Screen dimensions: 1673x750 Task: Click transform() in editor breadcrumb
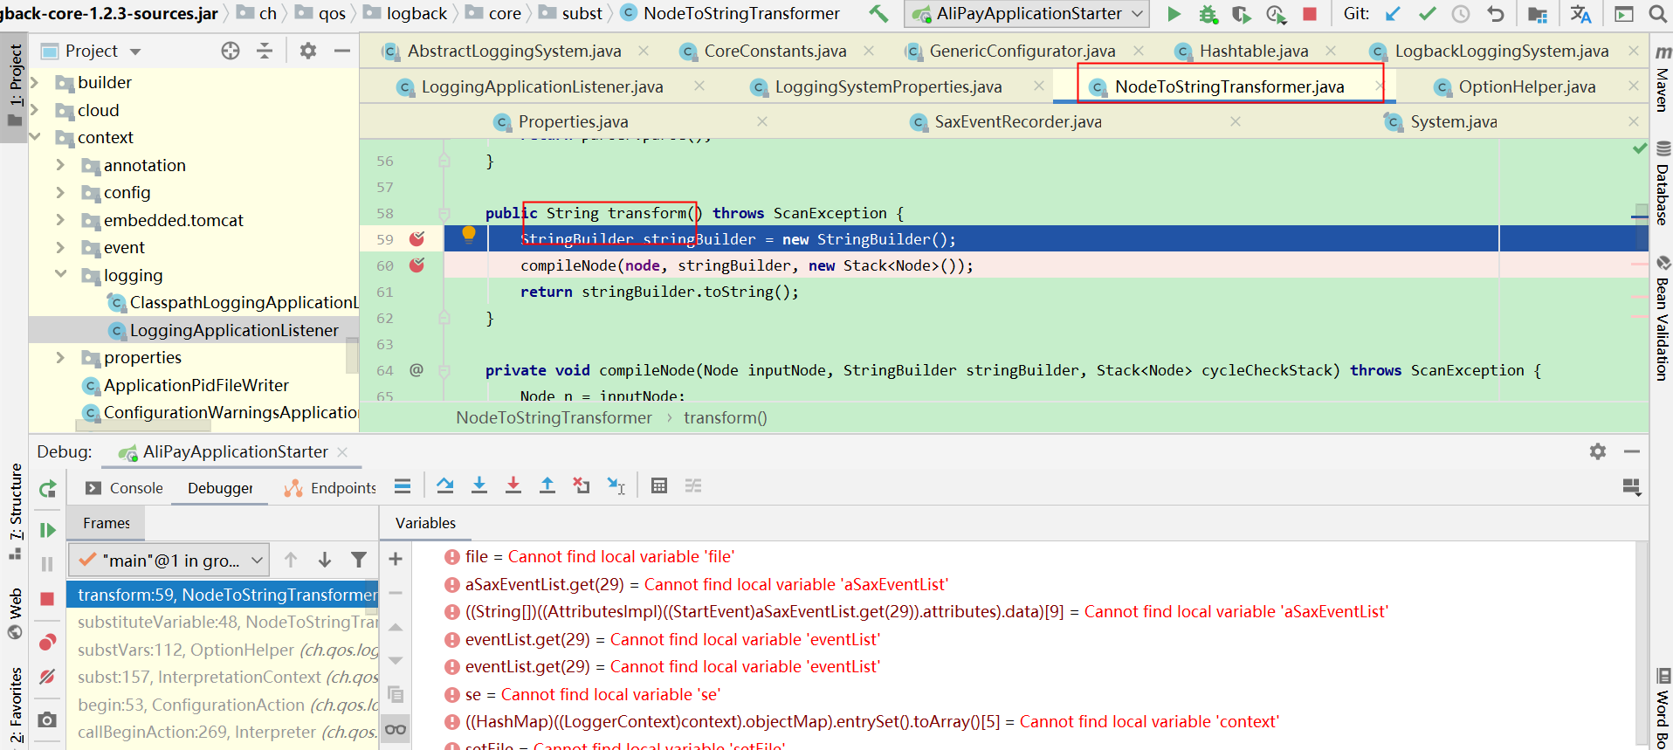point(726,417)
